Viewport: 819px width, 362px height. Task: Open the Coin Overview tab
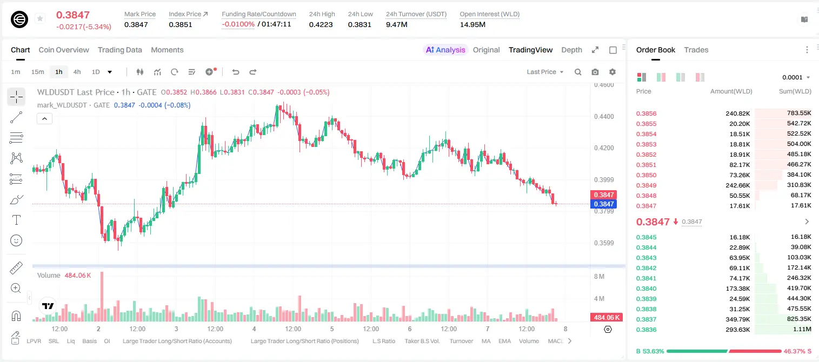[64, 50]
